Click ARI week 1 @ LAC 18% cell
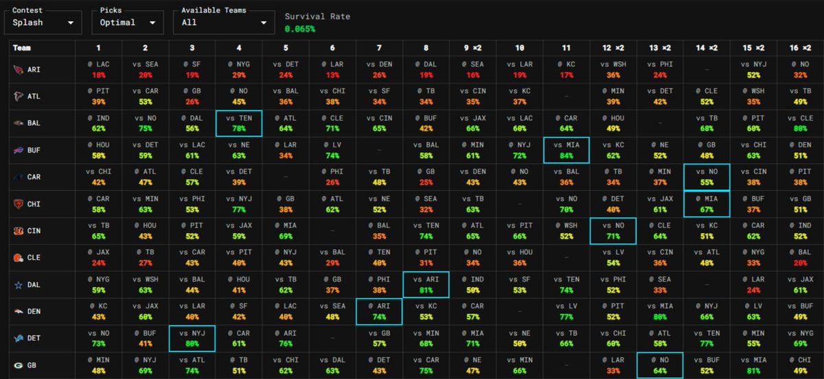 tap(98, 69)
